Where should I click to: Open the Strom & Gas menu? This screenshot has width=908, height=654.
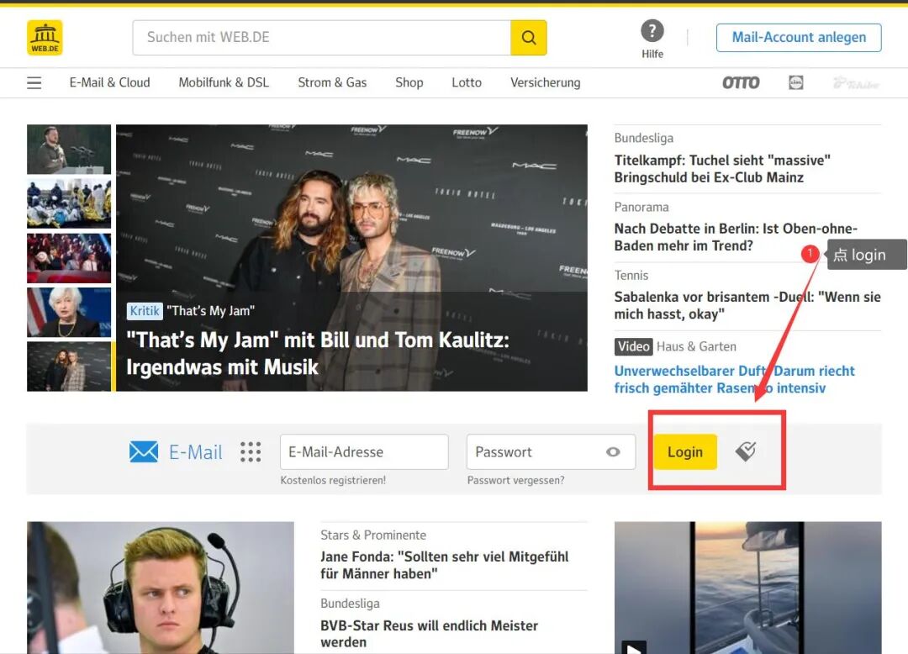[x=332, y=82]
